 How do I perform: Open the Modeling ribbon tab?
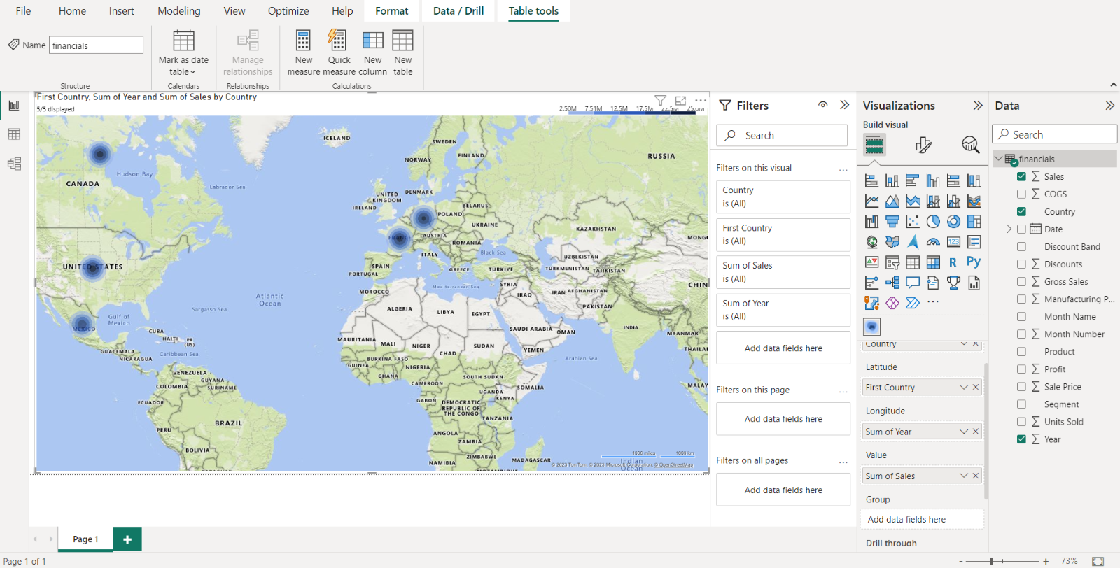coord(178,11)
